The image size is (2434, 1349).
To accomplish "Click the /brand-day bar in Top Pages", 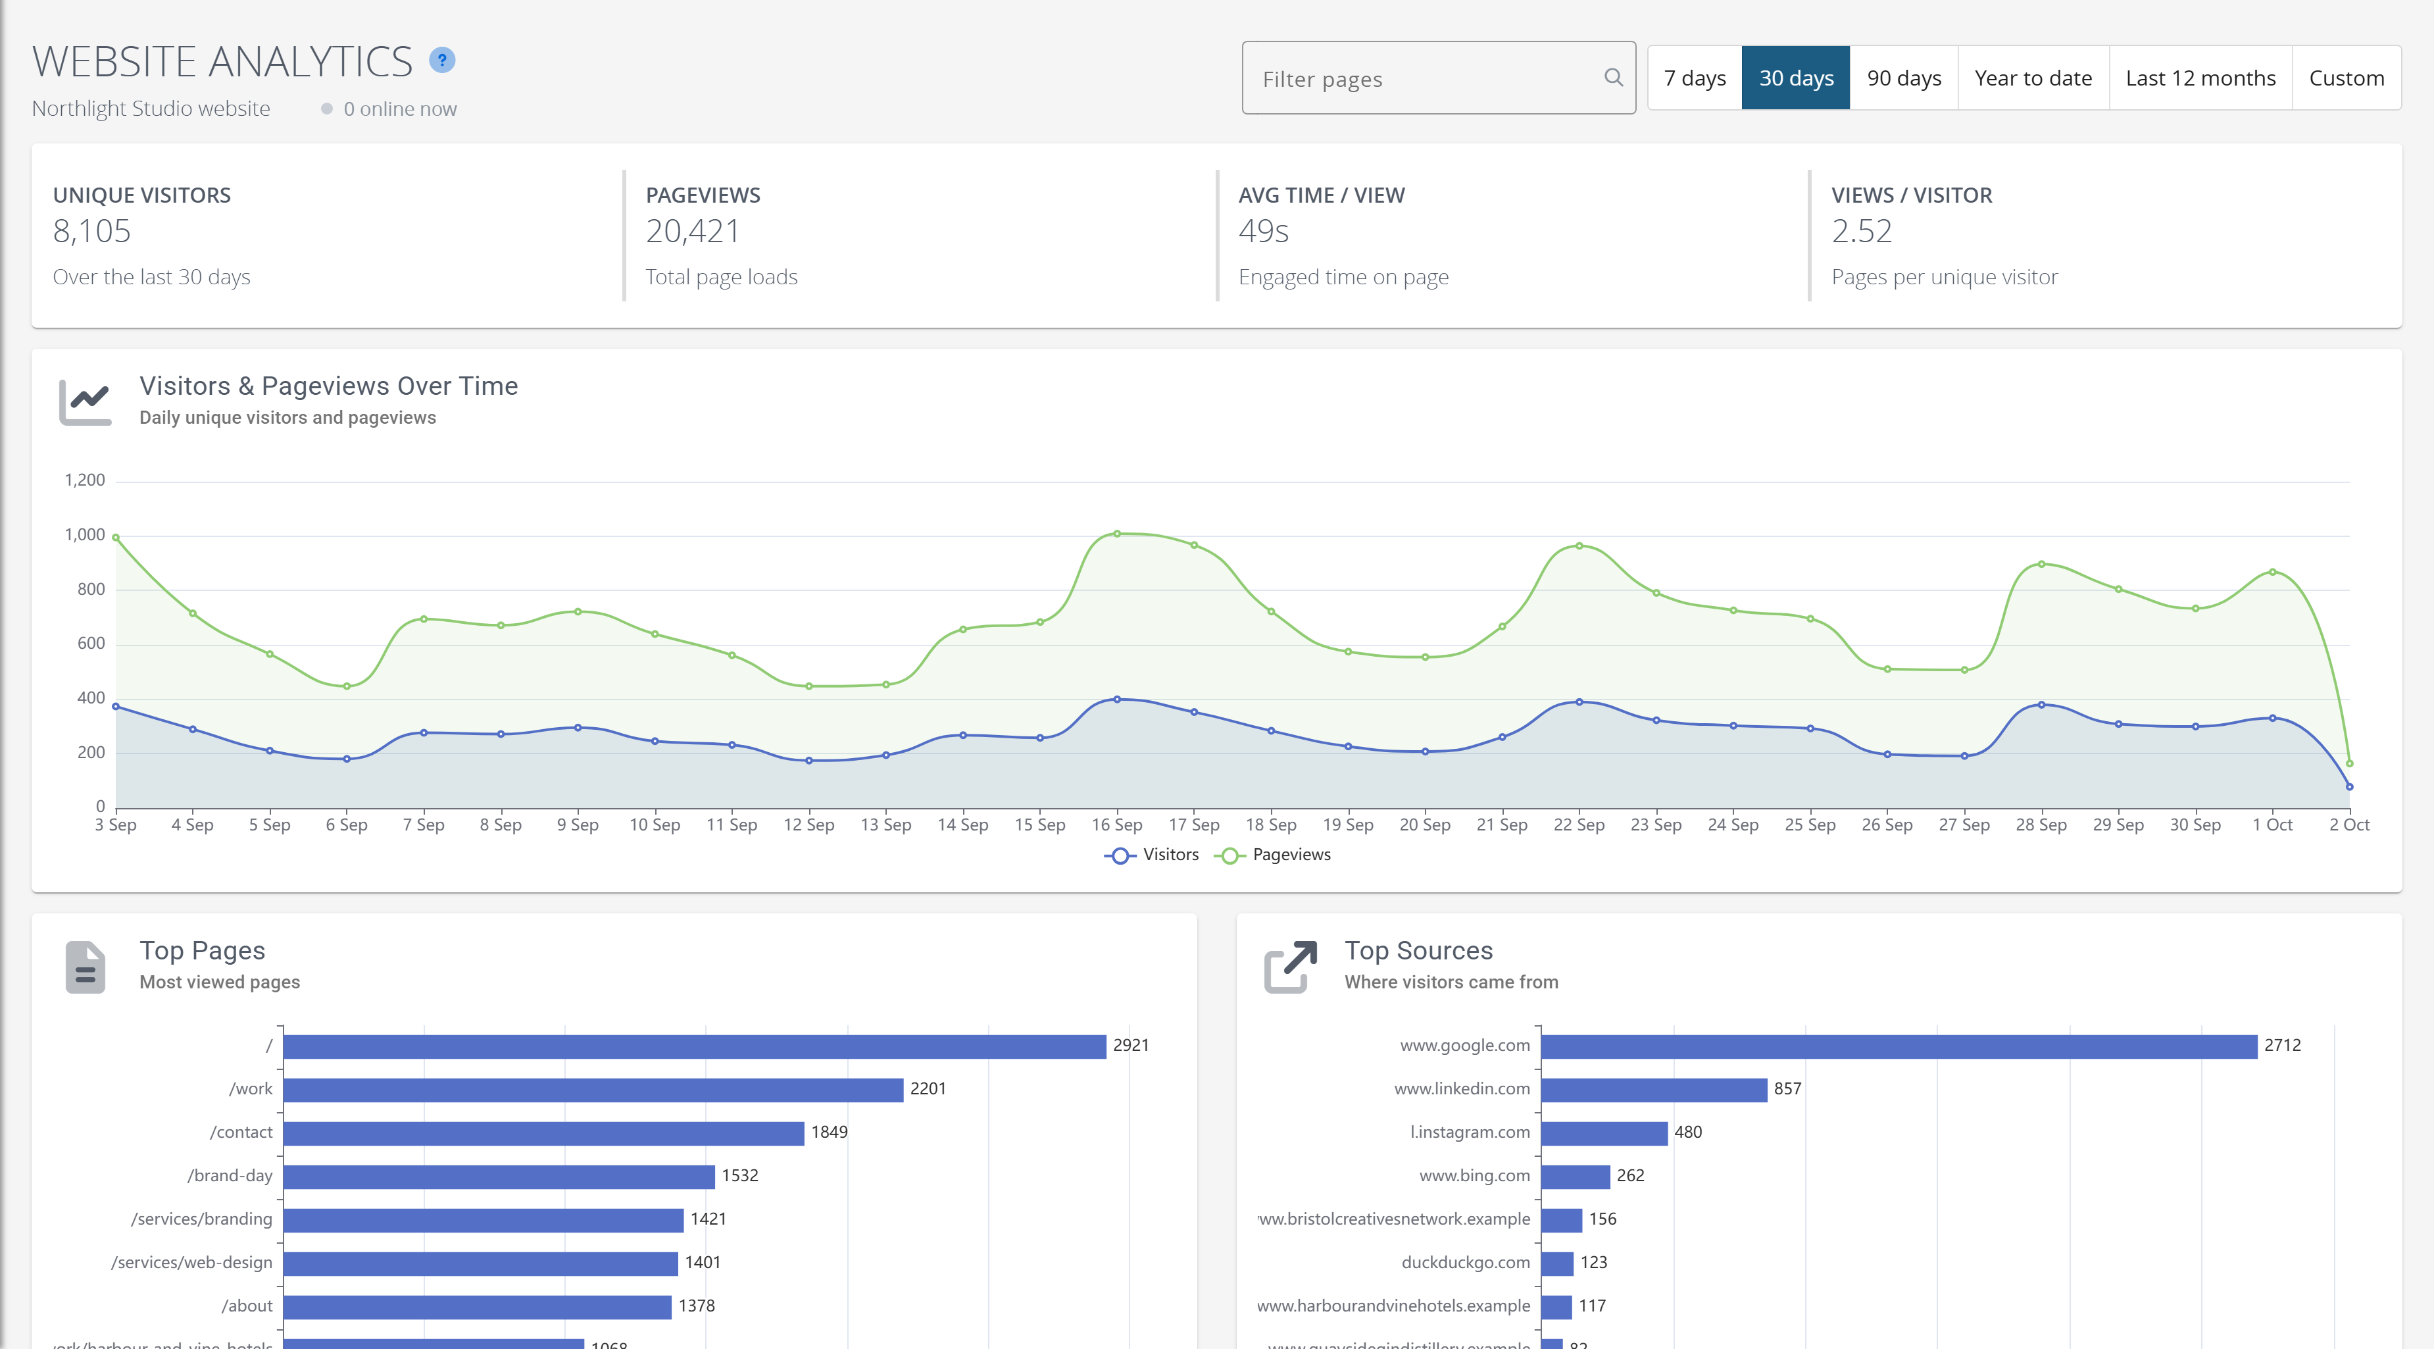I will click(x=499, y=1176).
